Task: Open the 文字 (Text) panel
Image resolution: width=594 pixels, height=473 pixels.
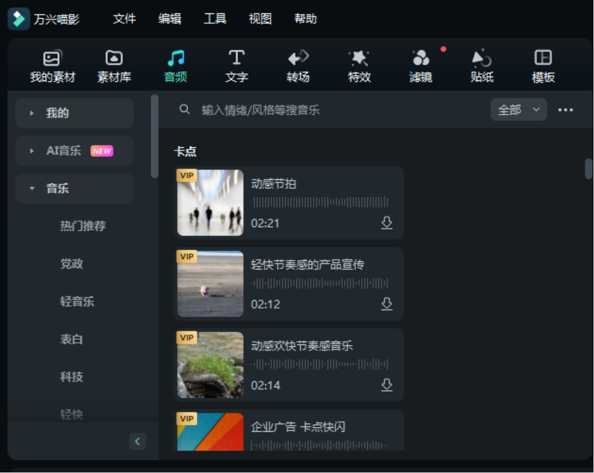Action: [236, 64]
